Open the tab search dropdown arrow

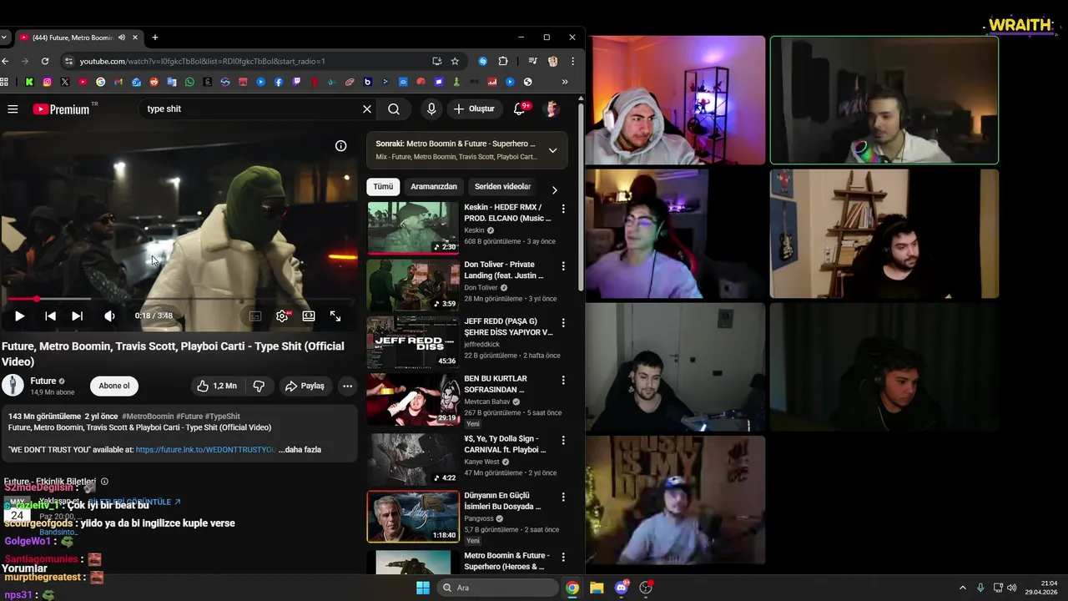click(4, 38)
